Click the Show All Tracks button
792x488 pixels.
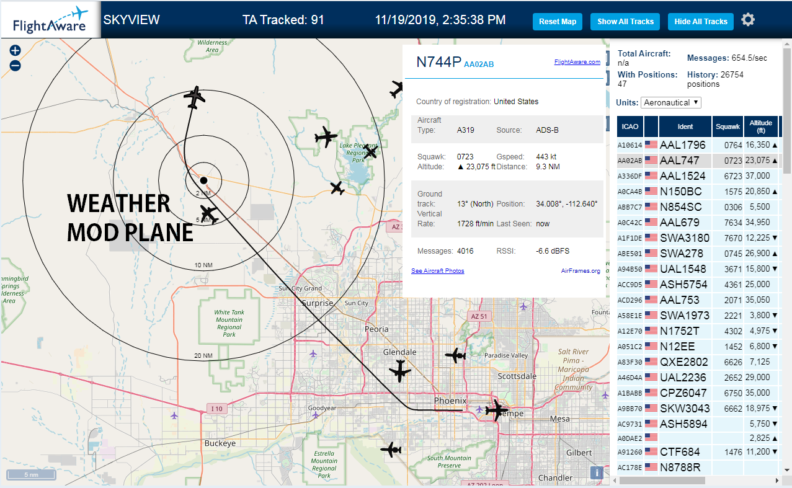[625, 22]
